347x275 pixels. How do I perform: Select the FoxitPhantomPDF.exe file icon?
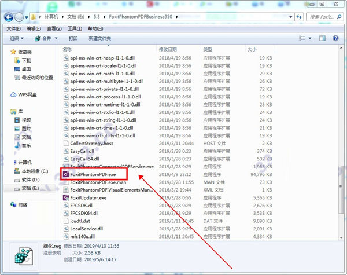(66, 174)
